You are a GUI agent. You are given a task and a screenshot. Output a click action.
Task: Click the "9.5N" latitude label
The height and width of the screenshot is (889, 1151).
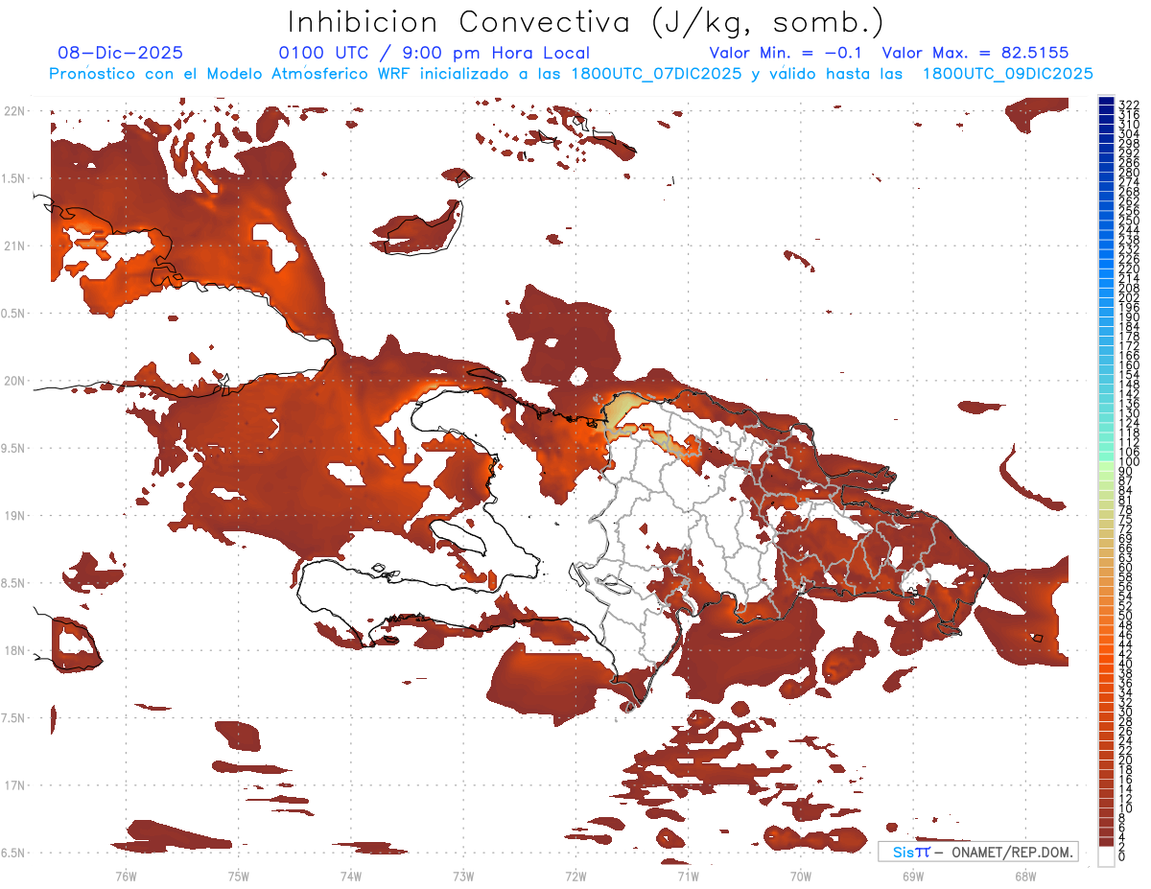point(12,449)
